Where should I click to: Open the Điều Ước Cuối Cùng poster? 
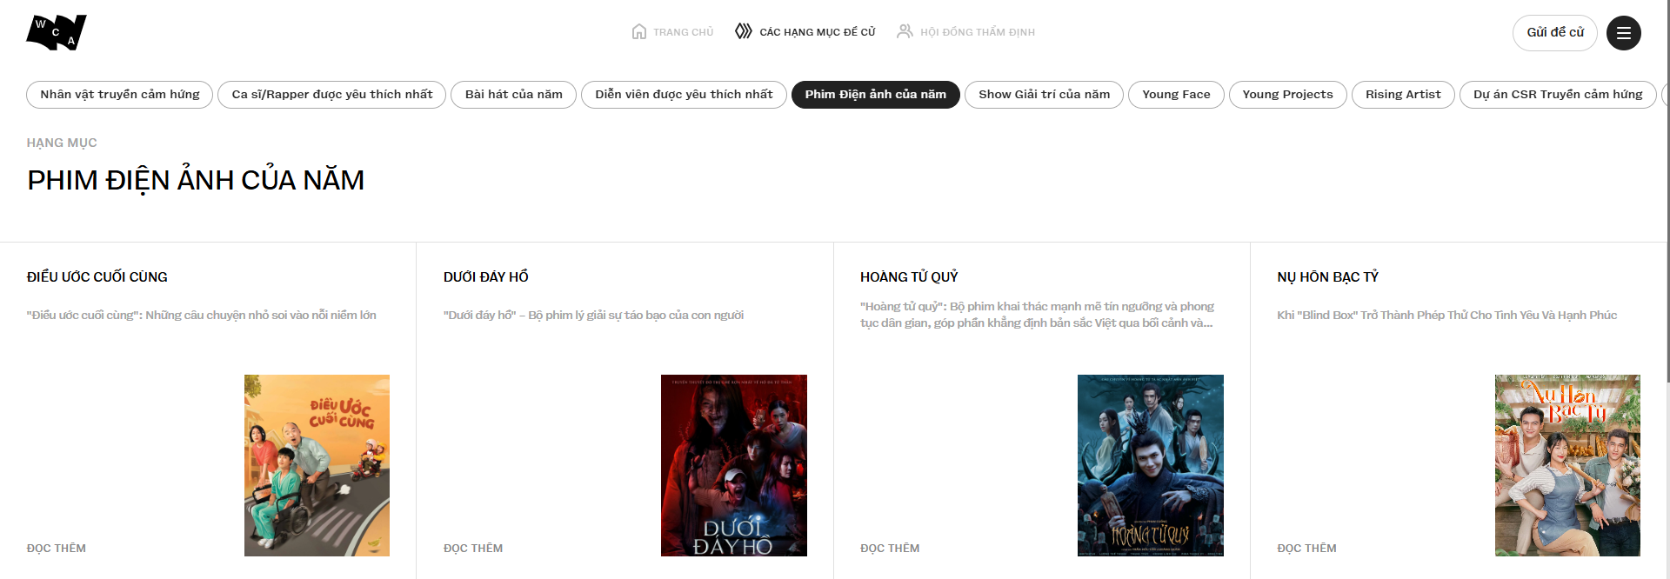pyautogui.click(x=317, y=465)
